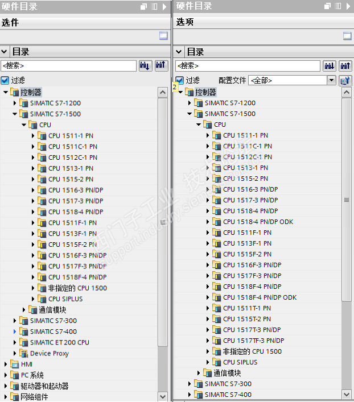Select CPU 1517T-3 PN/DP in right tree

tap(252, 329)
